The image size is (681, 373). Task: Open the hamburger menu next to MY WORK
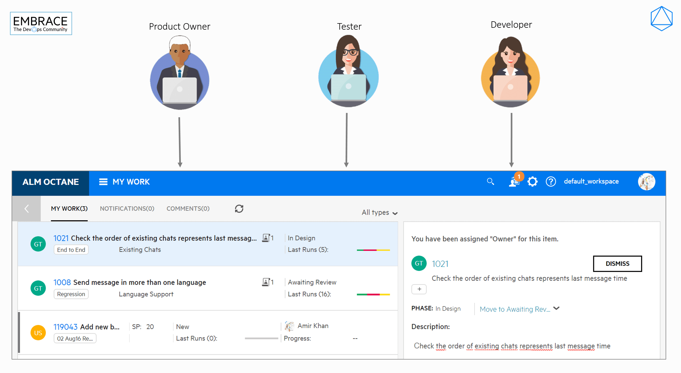click(103, 182)
